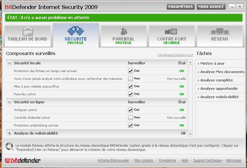
Task: Click the Tableau de bord house icon
Action: click(28, 32)
